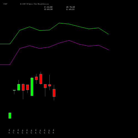Screen dimensions: 138x138
Task: Click the 17 Apr date axis label
Action: point(14,131)
